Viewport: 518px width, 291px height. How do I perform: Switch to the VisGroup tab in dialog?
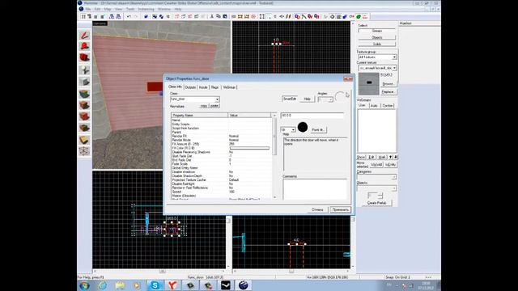[x=229, y=87]
